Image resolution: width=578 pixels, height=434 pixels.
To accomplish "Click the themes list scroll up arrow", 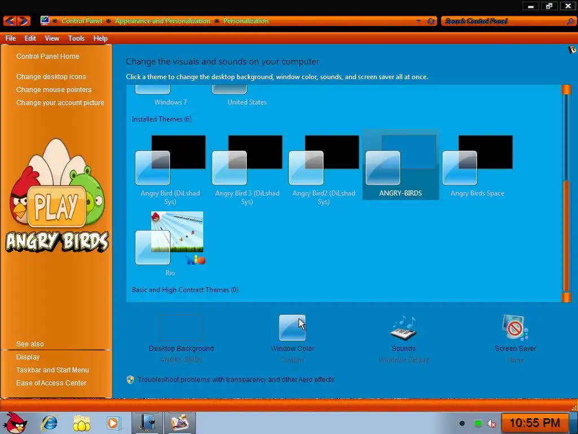I will point(567,90).
